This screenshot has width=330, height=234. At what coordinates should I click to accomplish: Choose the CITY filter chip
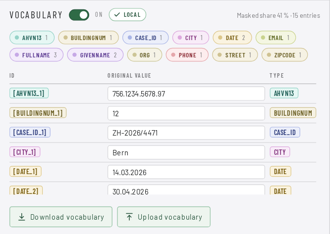[x=191, y=38]
